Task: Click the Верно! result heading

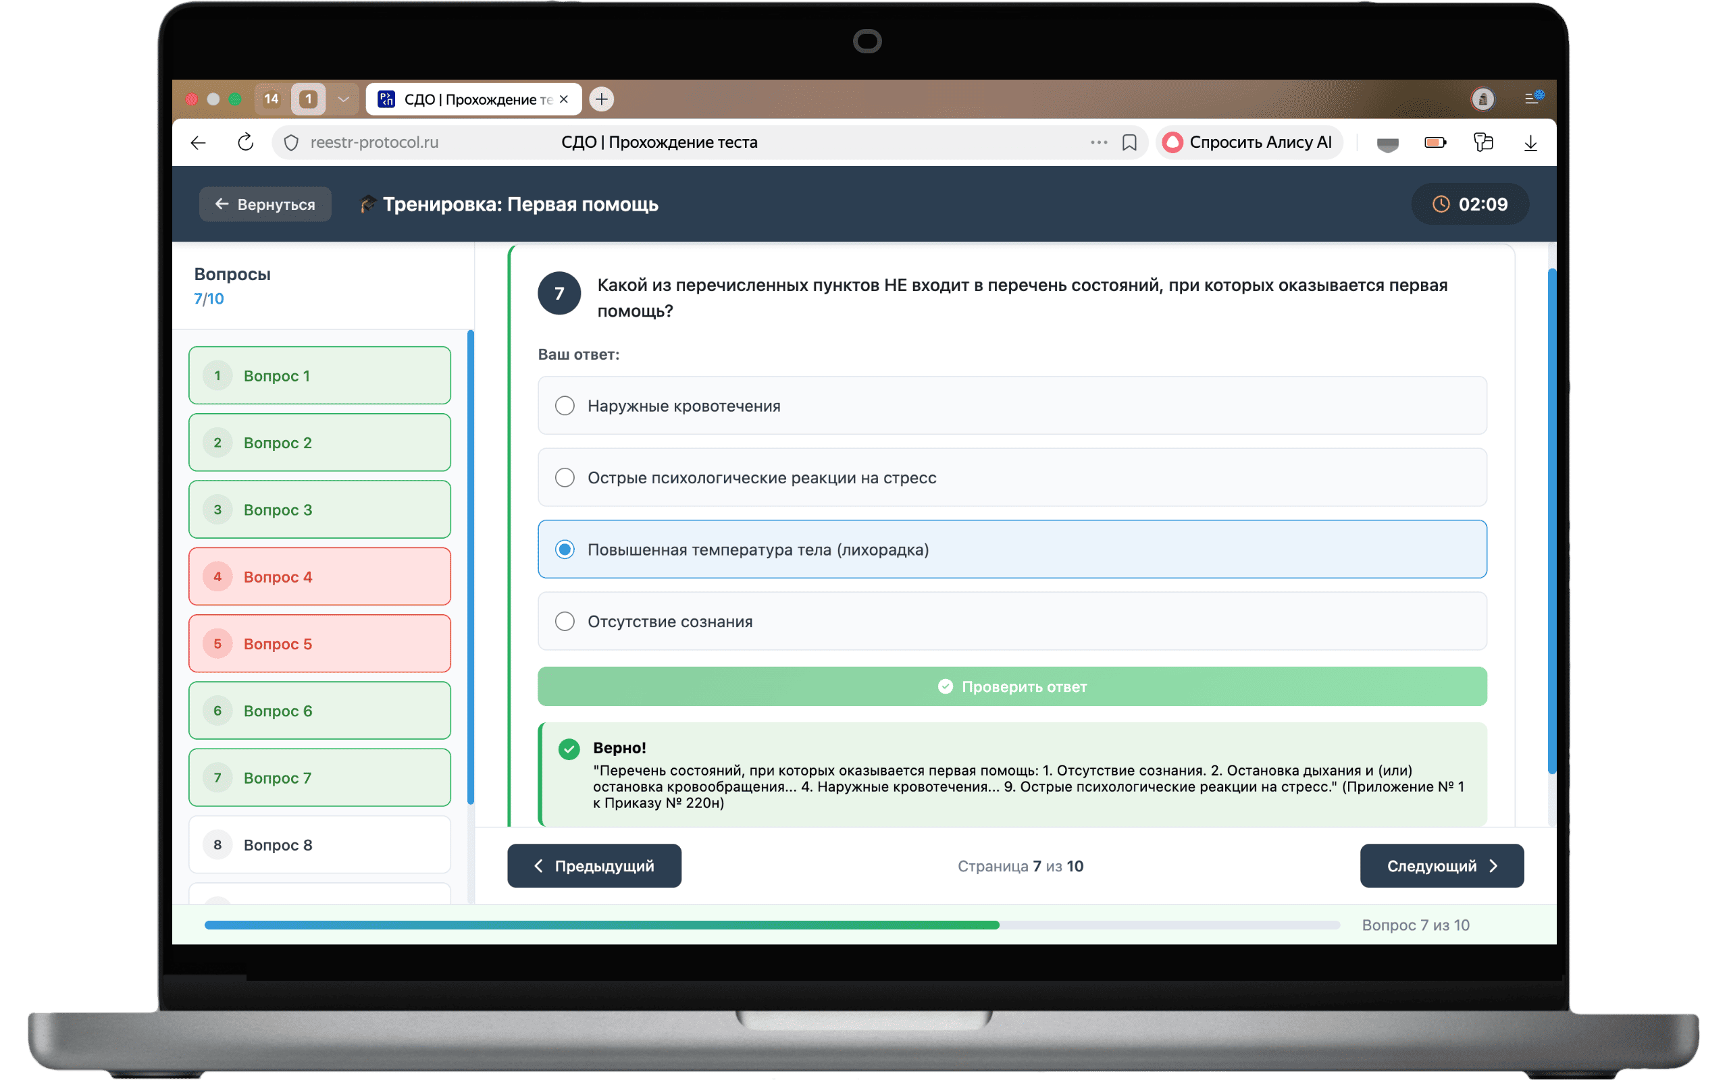Action: tap(619, 747)
